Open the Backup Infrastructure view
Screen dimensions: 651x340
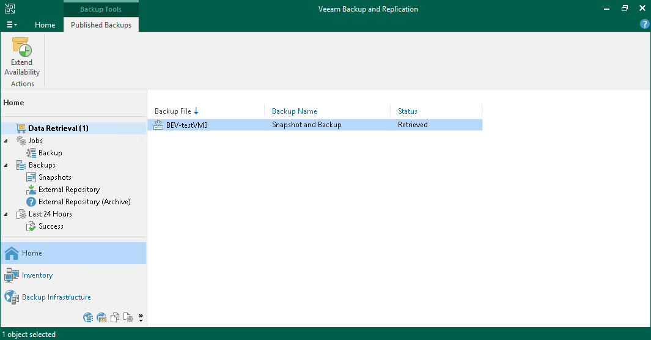[73, 297]
